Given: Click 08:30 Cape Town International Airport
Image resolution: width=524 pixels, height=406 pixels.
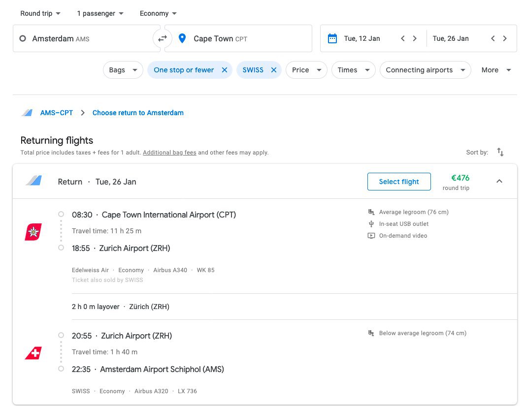Looking at the screenshot, I should tap(154, 215).
